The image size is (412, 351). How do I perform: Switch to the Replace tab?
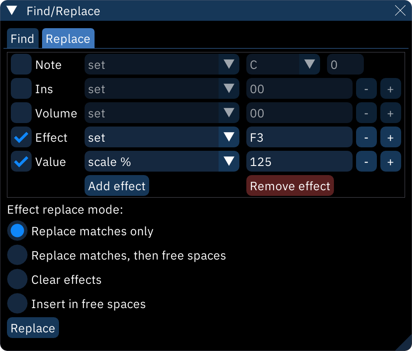pyautogui.click(x=68, y=39)
